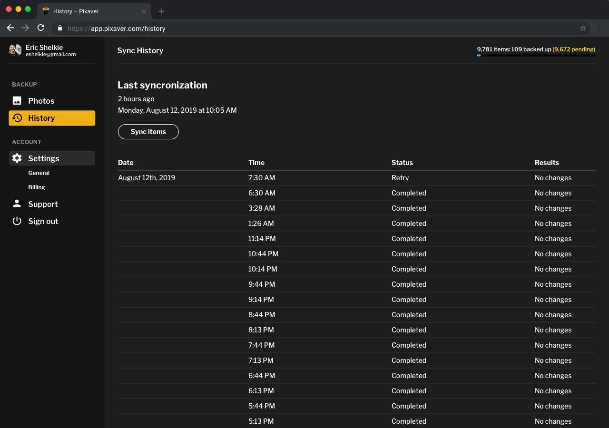Click the Sign out power icon
This screenshot has width=609, height=428.
[x=17, y=221]
